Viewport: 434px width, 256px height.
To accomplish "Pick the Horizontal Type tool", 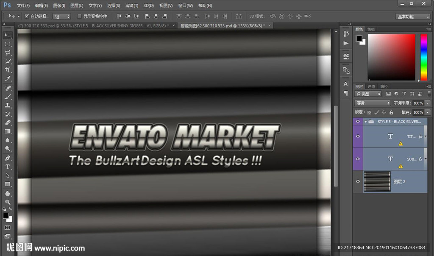I will 8,167.
